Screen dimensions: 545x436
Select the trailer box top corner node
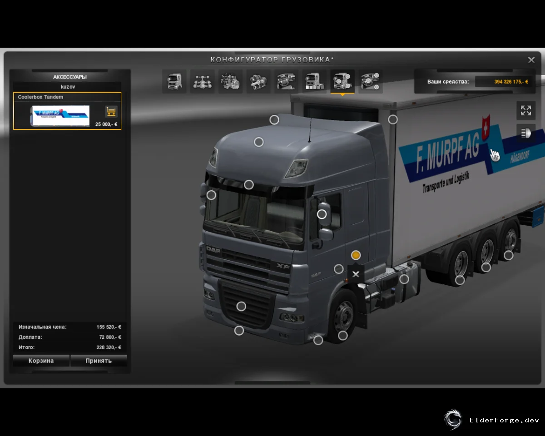click(393, 119)
